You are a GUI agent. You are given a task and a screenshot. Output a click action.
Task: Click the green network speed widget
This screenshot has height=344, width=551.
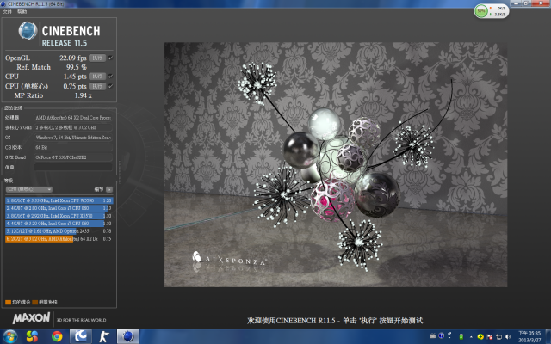(492, 11)
